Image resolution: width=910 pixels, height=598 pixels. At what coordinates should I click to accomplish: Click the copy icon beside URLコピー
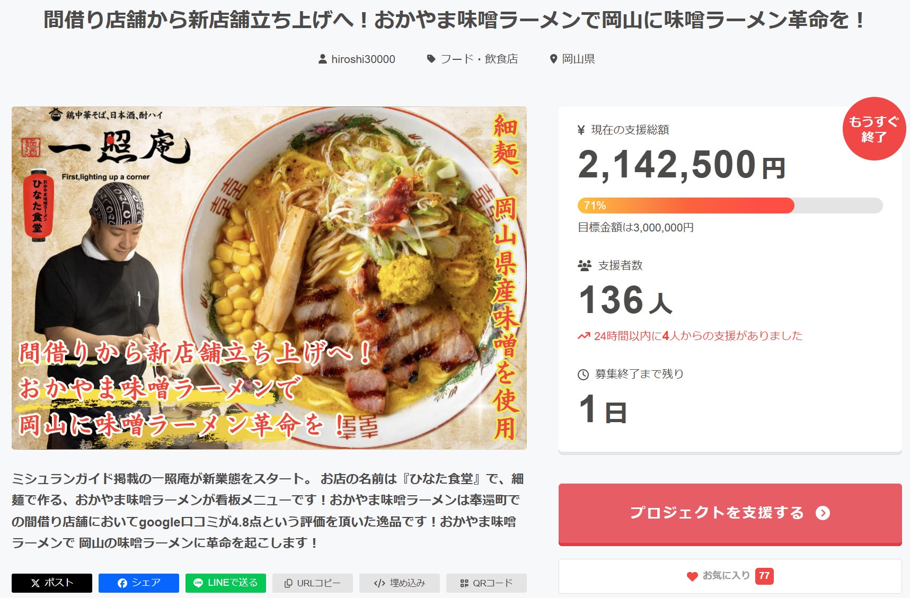click(x=288, y=583)
